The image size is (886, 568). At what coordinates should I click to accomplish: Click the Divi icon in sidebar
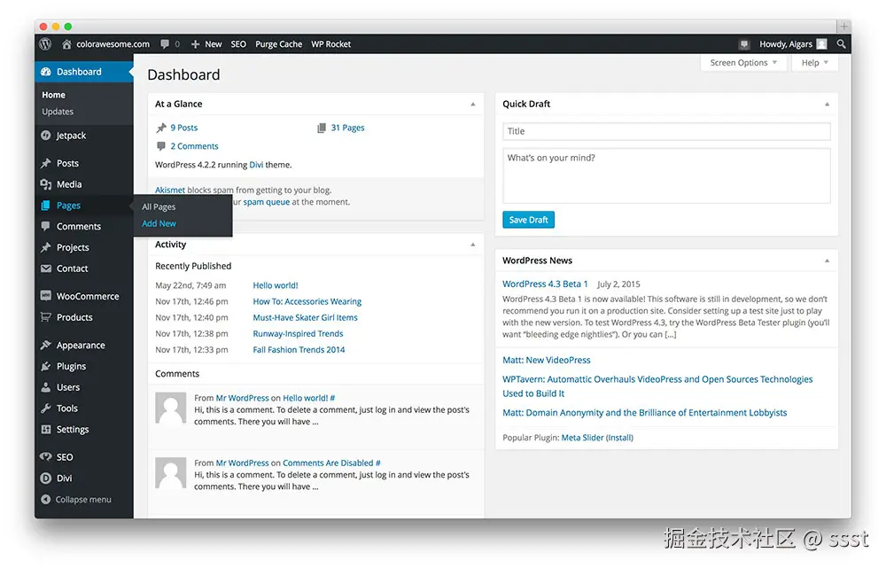coord(46,479)
